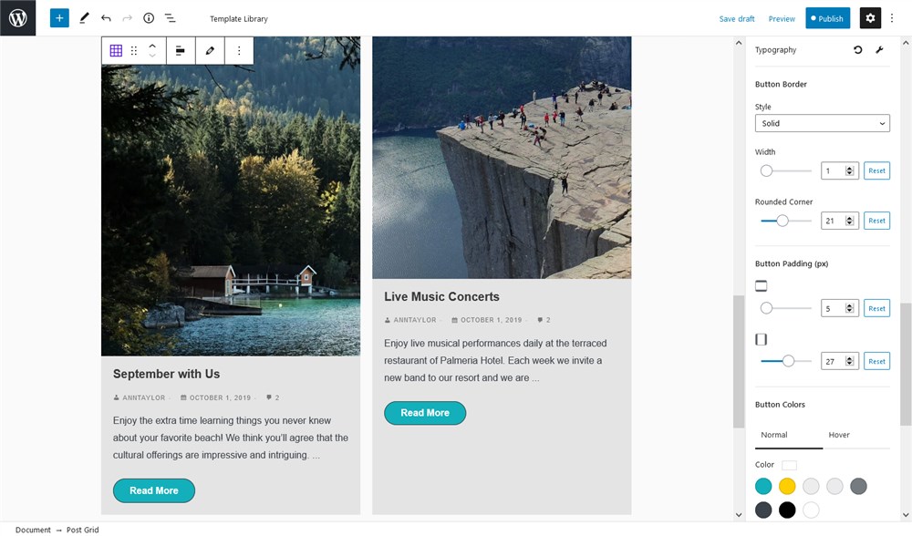Open block list view outline
The image size is (912, 536).
[171, 18]
